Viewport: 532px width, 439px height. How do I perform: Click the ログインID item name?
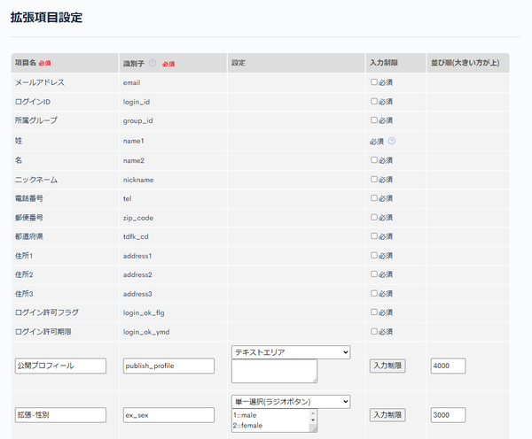point(33,102)
